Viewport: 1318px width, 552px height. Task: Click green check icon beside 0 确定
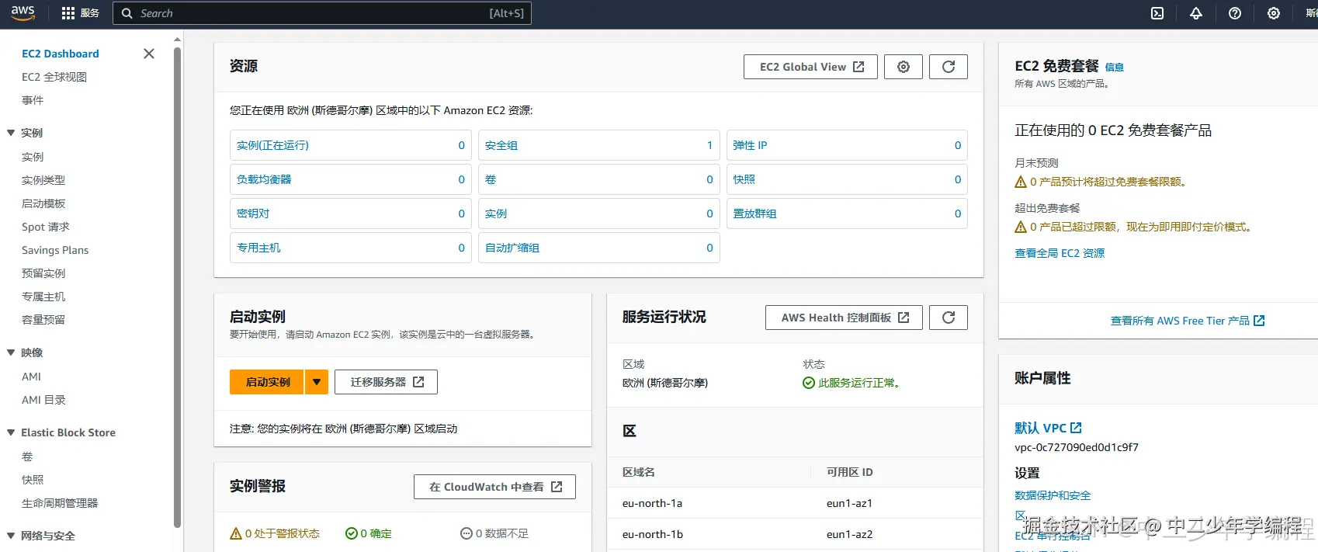pos(352,533)
